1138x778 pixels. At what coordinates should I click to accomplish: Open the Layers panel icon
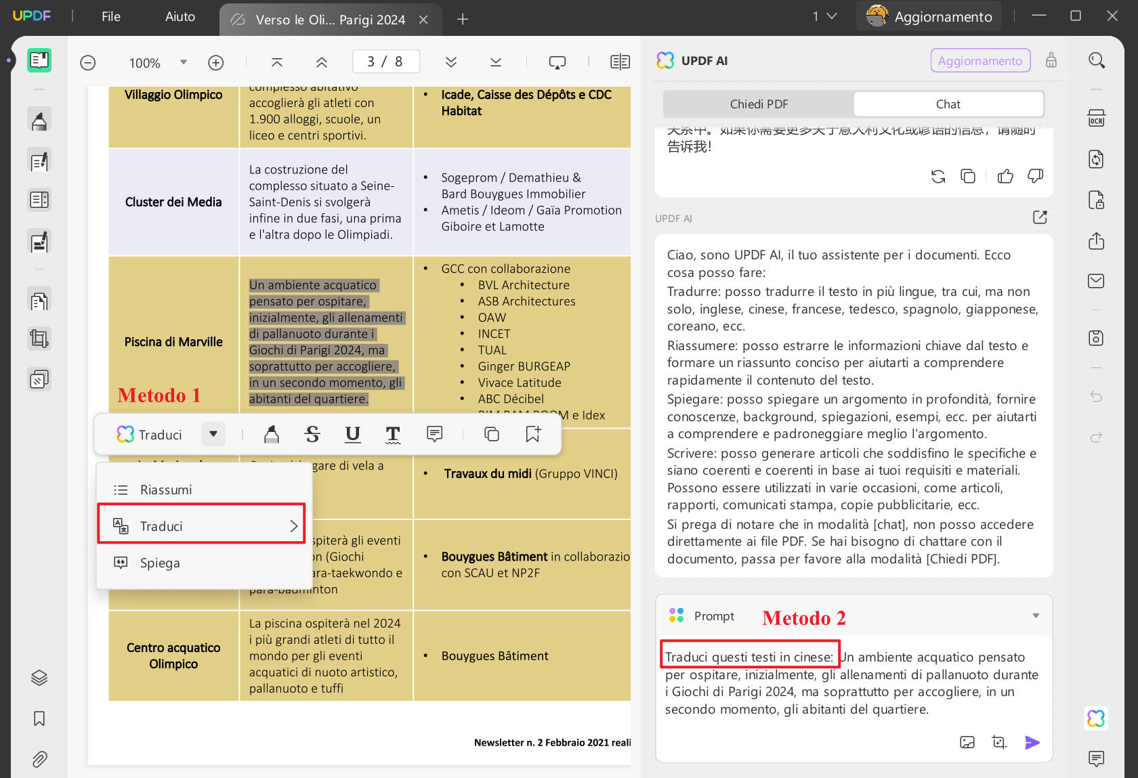[x=39, y=678]
